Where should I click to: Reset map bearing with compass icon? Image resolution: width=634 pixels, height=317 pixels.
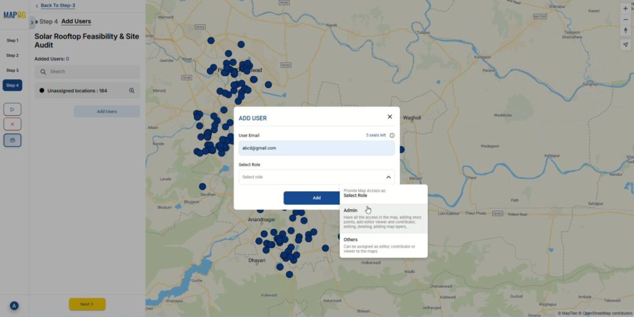[625, 30]
